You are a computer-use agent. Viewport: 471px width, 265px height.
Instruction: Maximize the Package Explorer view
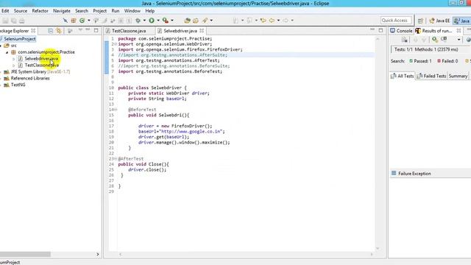(96, 30)
